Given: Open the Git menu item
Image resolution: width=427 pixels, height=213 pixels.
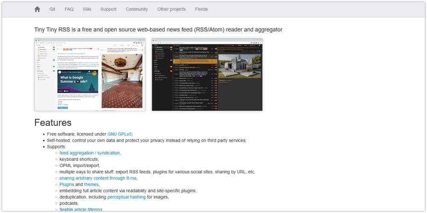Looking at the screenshot, I should click(x=52, y=9).
